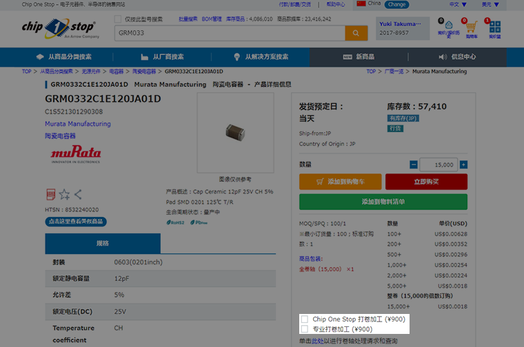The image size is (524, 347).
Task: Click the 行货 badge
Action: tap(395, 129)
